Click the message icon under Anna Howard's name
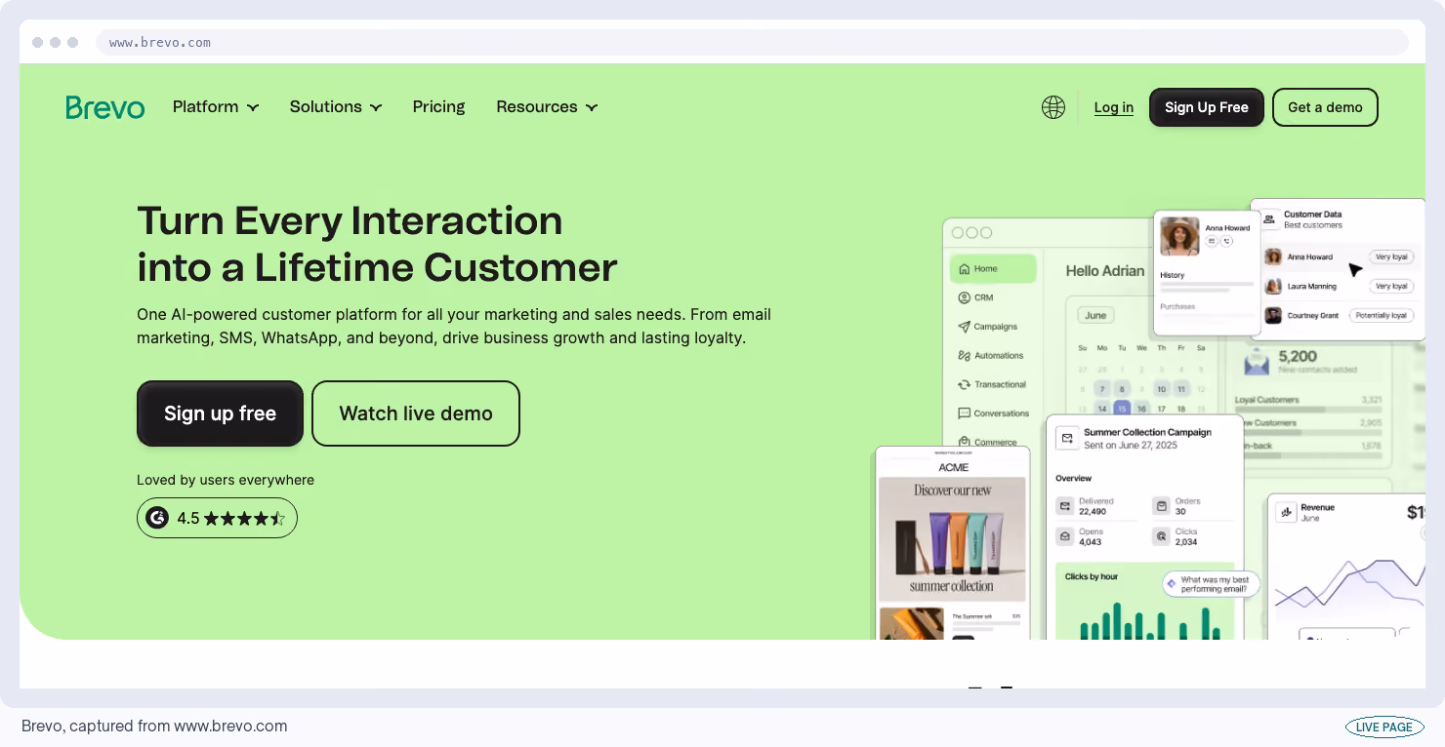 1212,241
